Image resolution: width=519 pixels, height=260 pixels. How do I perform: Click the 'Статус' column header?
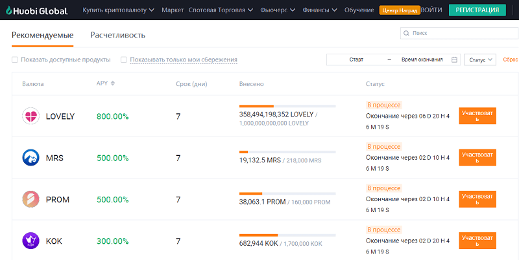tap(375, 84)
